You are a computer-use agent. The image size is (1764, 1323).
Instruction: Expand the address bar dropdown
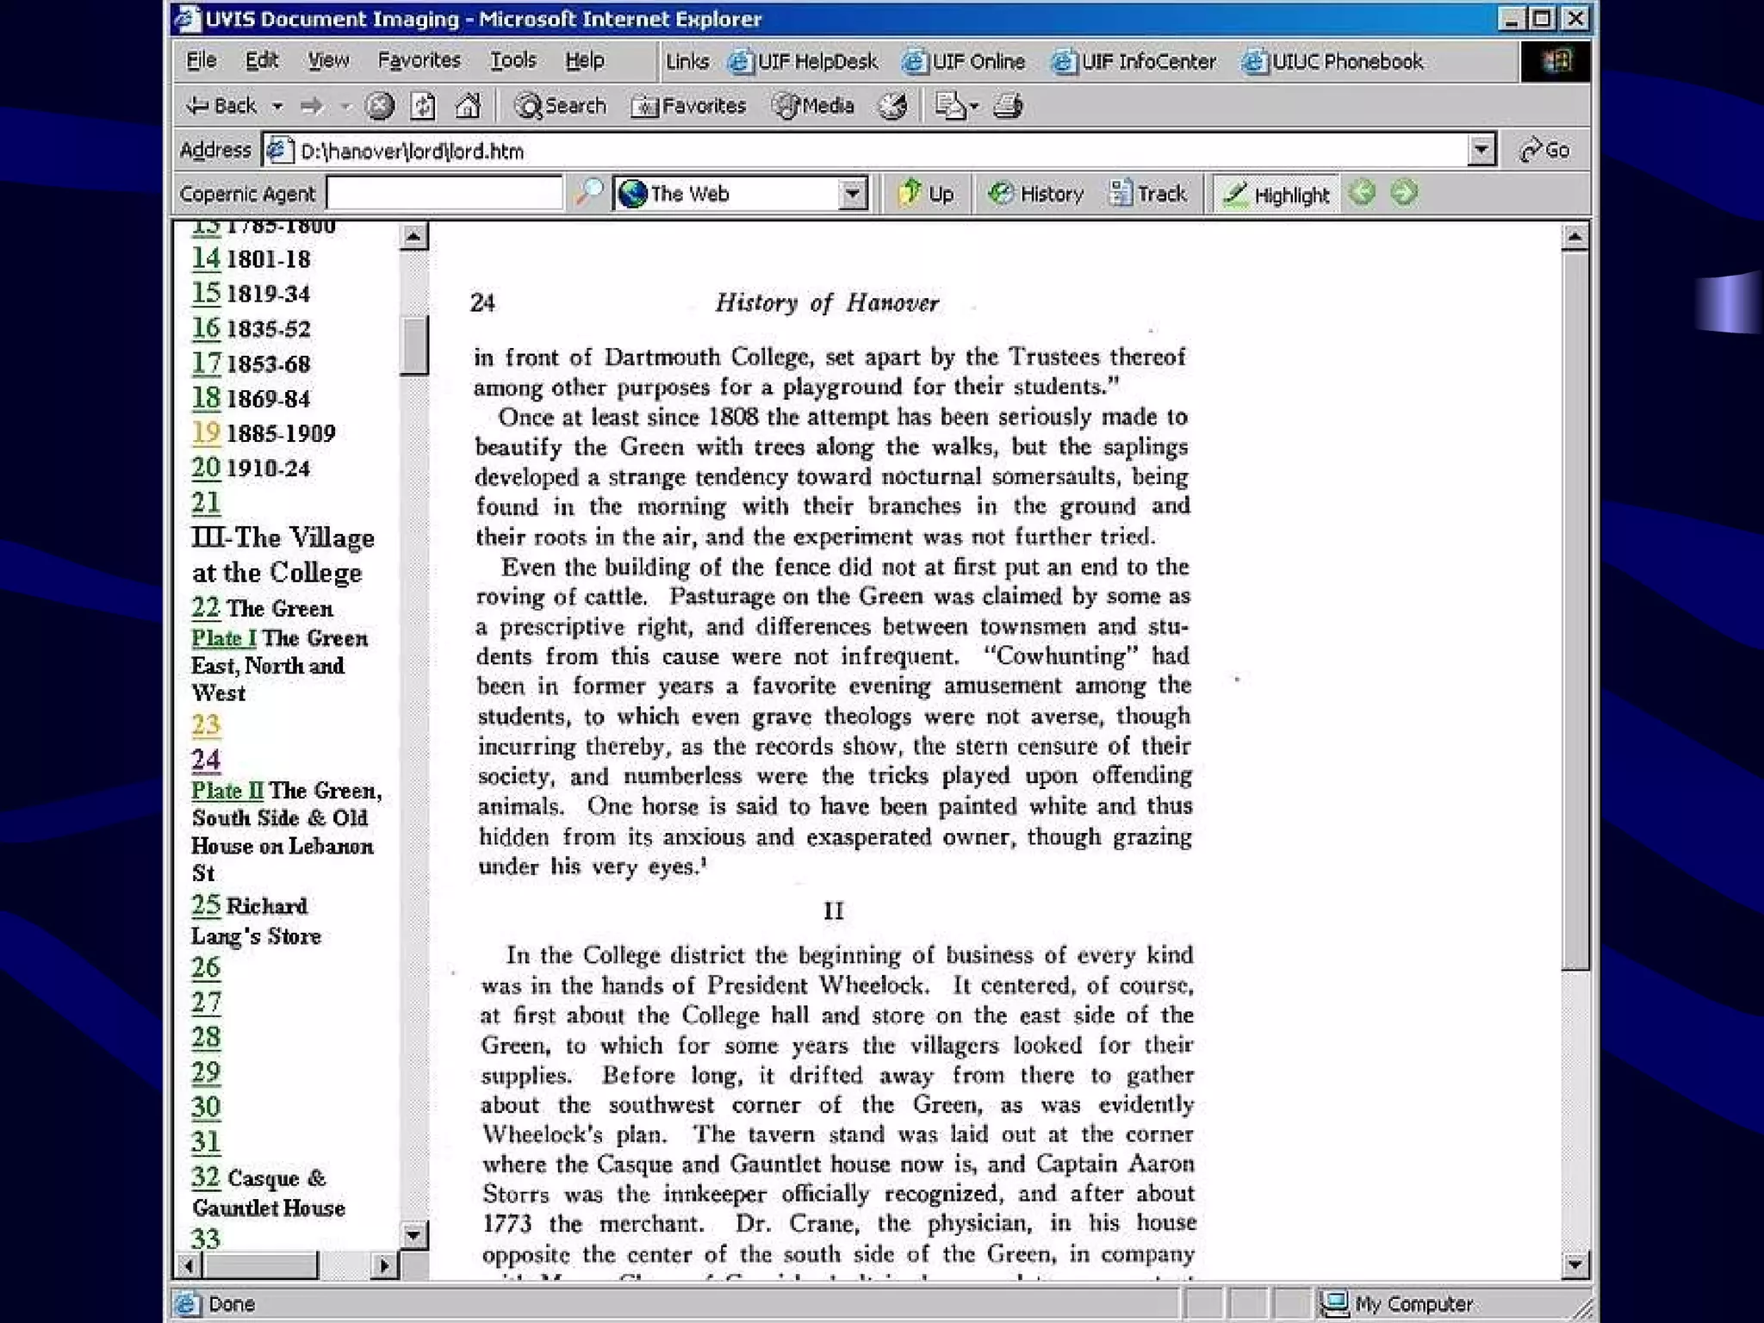click(x=1481, y=150)
